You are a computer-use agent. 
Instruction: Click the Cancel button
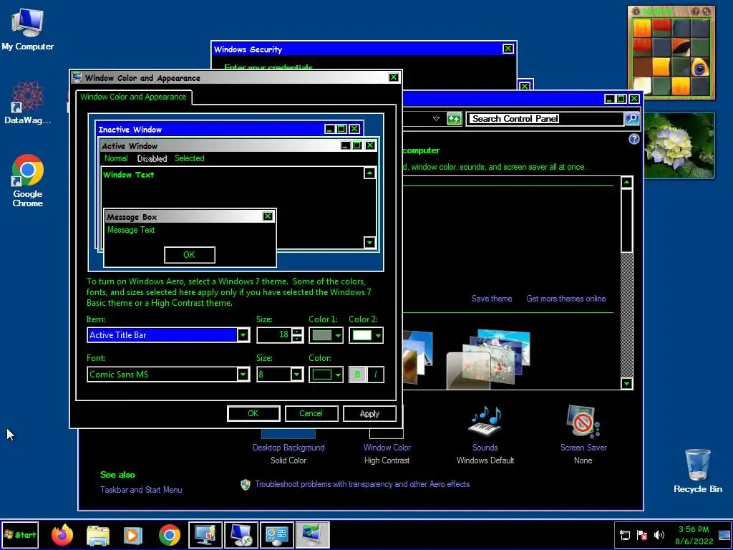pyautogui.click(x=311, y=413)
